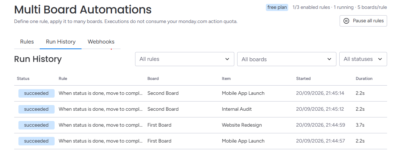The height and width of the screenshot is (162, 402).
Task: Click the Duration column header
Action: pyautogui.click(x=364, y=79)
